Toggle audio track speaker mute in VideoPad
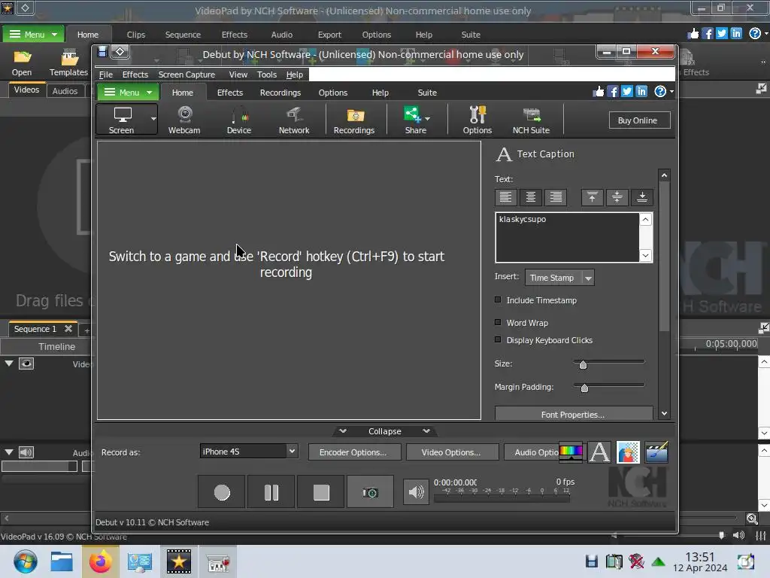770x578 pixels. pyautogui.click(x=26, y=452)
